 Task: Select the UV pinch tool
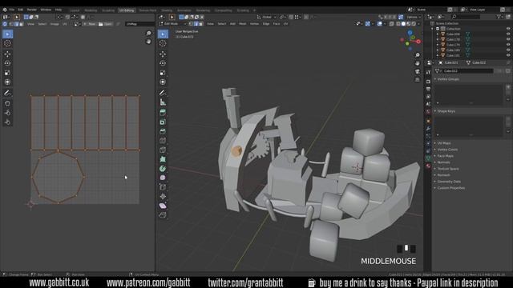(x=7, y=122)
